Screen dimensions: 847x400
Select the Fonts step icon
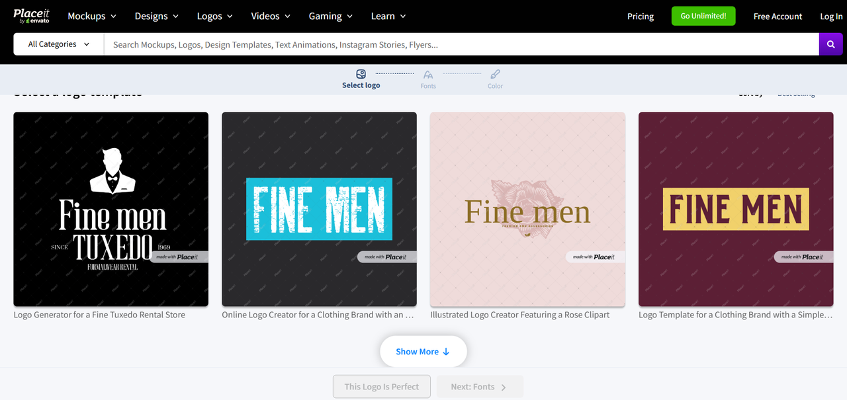click(x=428, y=75)
